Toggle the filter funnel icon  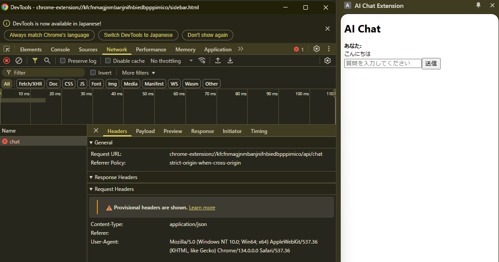coord(35,61)
